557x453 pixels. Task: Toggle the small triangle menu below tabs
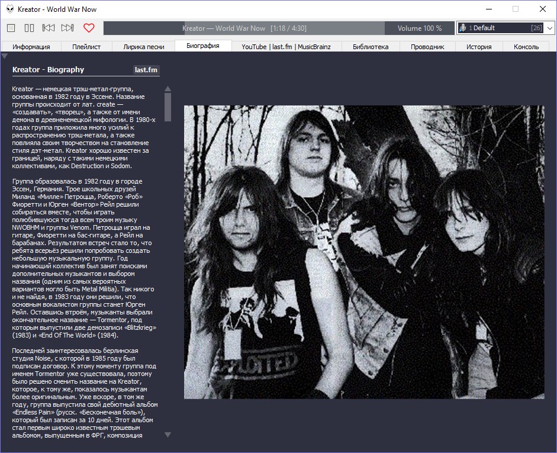(4, 56)
